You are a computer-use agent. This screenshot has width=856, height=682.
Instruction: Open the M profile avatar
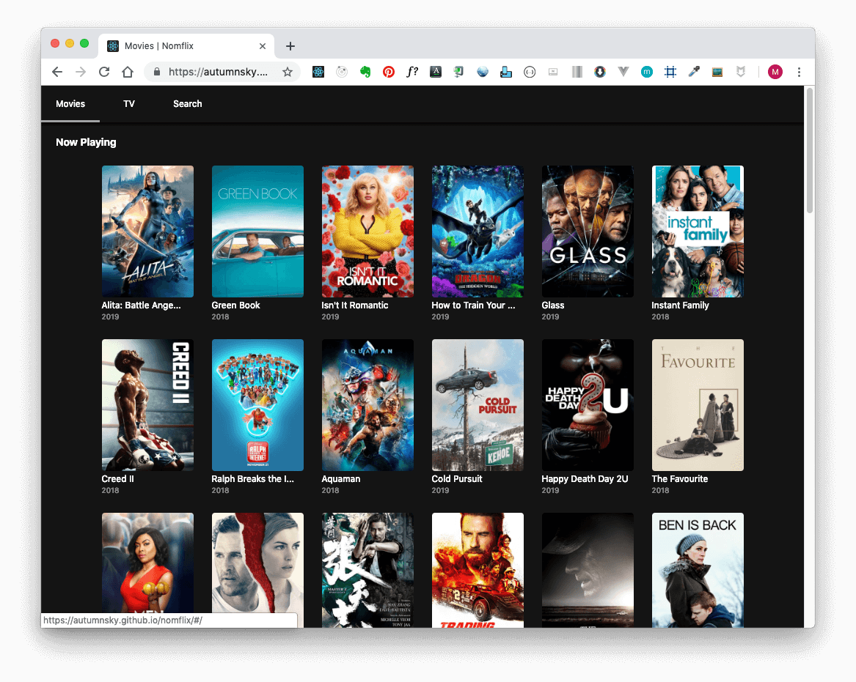coord(775,72)
